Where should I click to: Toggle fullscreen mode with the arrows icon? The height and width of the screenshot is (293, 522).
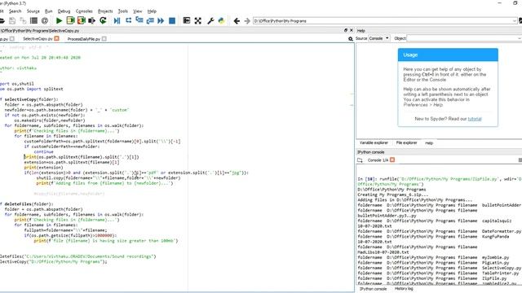click(x=197, y=20)
